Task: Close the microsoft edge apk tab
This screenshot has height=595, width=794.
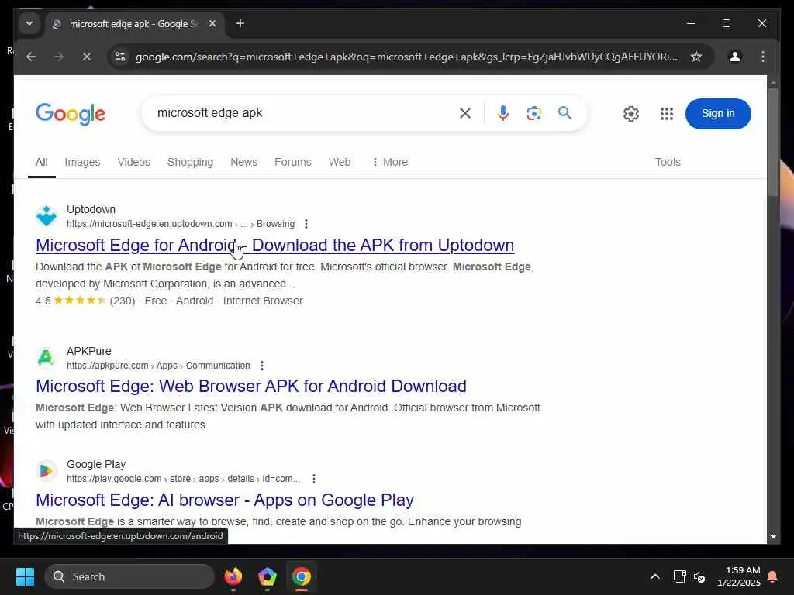Action: tap(212, 23)
